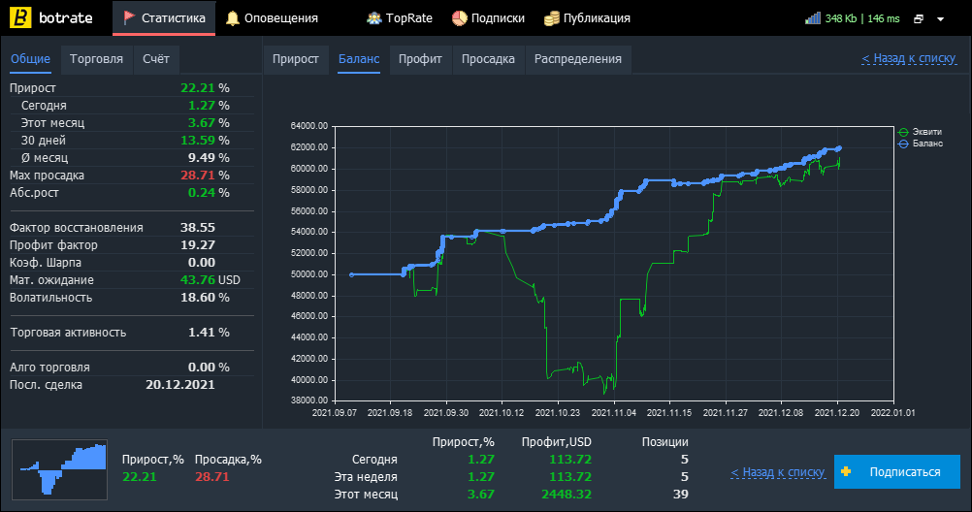Click the Профит фактор 19.27 value
This screenshot has height=512, width=972.
point(198,244)
